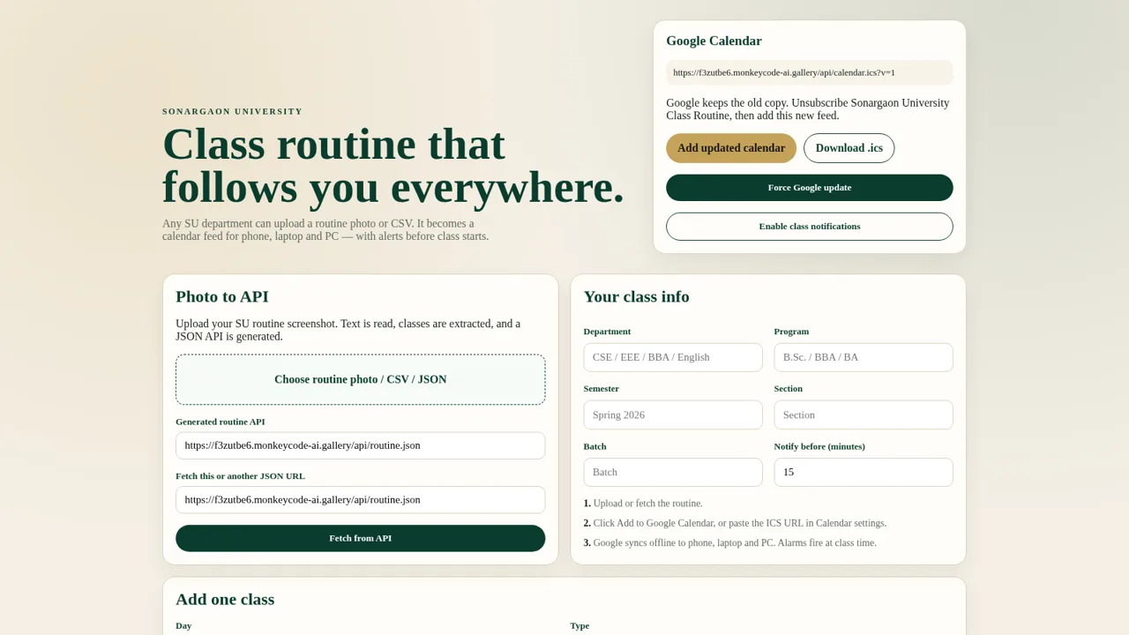The image size is (1129, 635).
Task: Click the "Upload your SU routine screenshot" paragraph
Action: [x=348, y=330]
